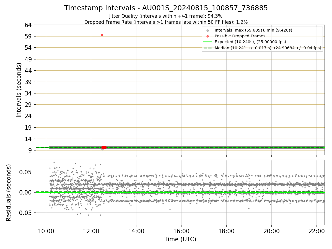Click the gray dot legend marker for Intervals
Screen dimensions: 332x249
207,30
